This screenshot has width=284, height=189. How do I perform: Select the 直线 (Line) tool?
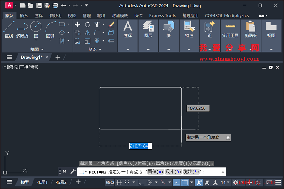tap(9, 29)
